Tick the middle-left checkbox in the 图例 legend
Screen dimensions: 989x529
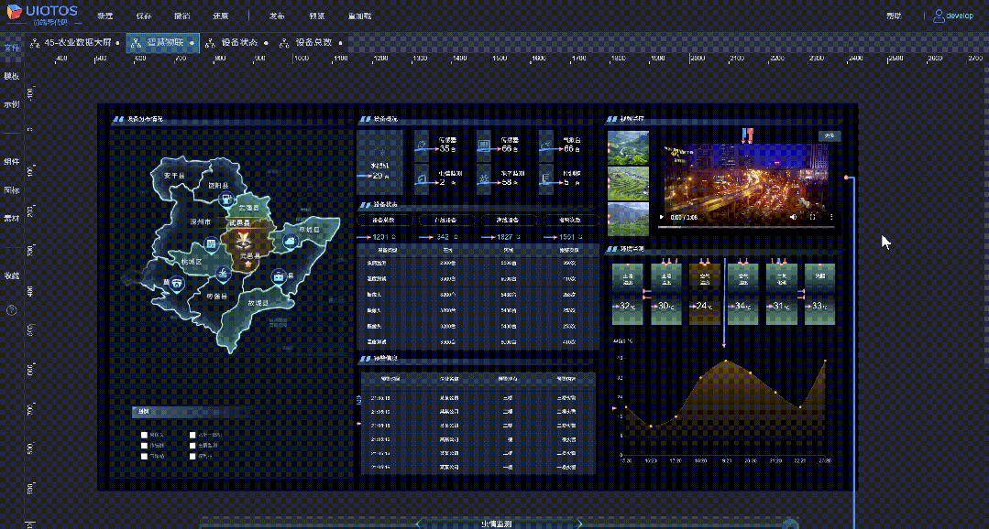145,445
